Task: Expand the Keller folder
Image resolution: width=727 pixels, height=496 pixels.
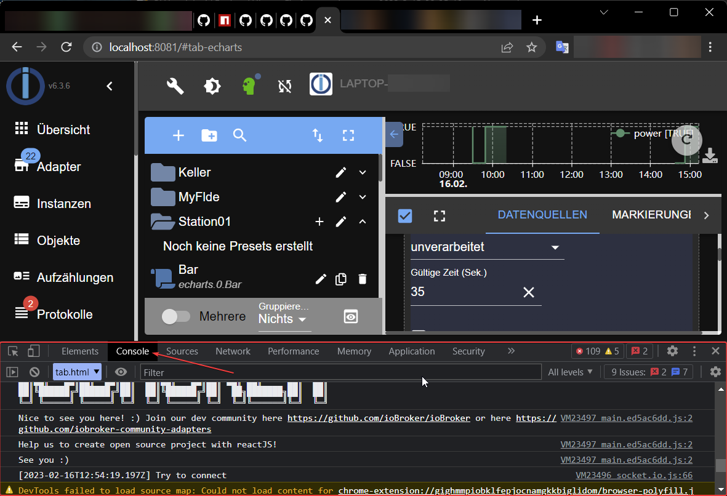Action: point(363,172)
